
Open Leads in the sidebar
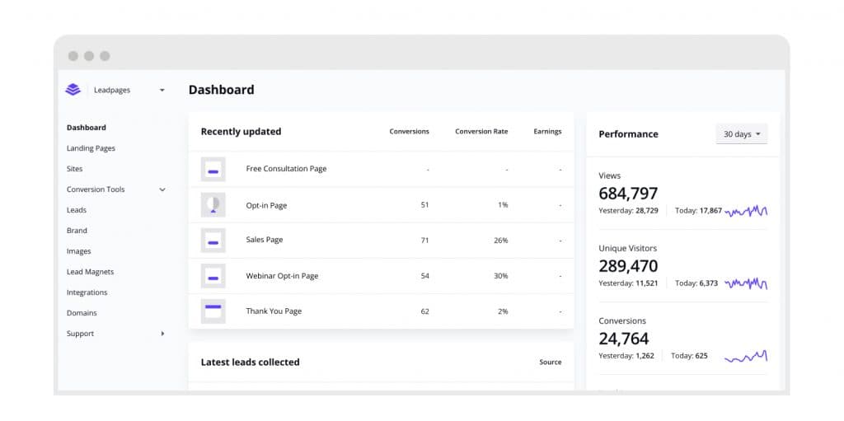[x=77, y=210]
